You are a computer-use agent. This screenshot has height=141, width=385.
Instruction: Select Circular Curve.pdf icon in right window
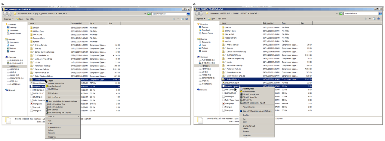coord(223,83)
